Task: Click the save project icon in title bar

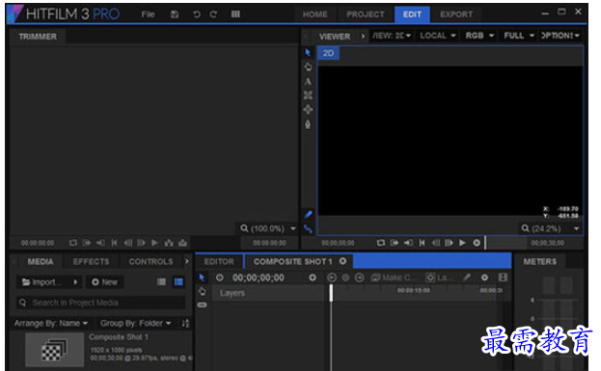Action: pos(175,14)
